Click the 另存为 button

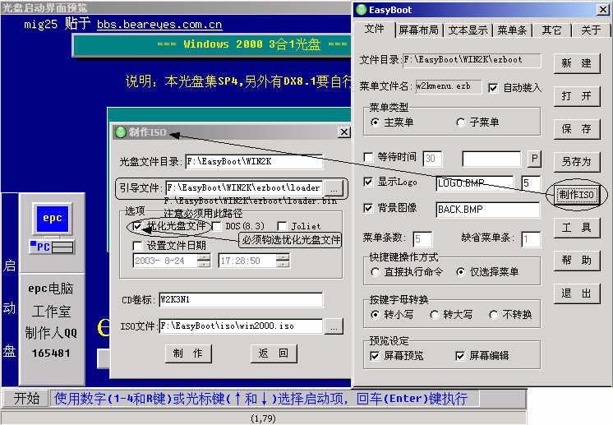(576, 161)
